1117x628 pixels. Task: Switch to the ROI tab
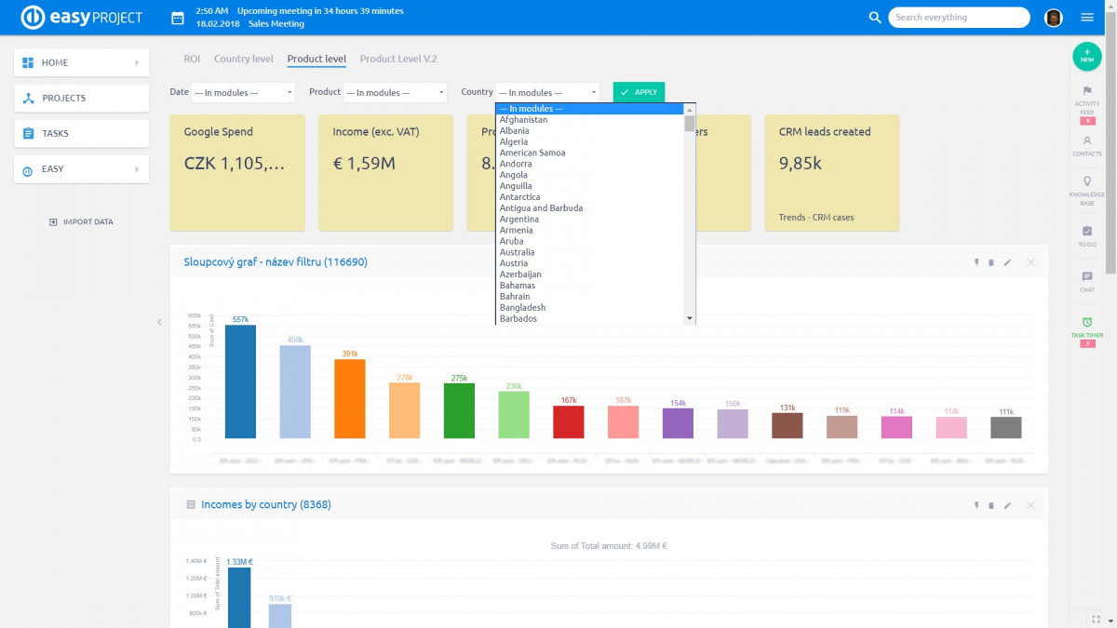pyautogui.click(x=191, y=59)
